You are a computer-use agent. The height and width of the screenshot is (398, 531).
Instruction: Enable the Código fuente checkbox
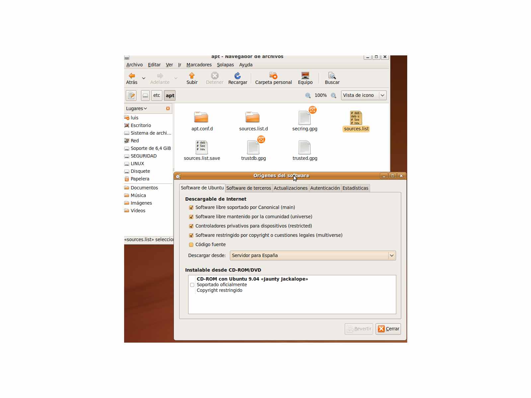tap(191, 245)
